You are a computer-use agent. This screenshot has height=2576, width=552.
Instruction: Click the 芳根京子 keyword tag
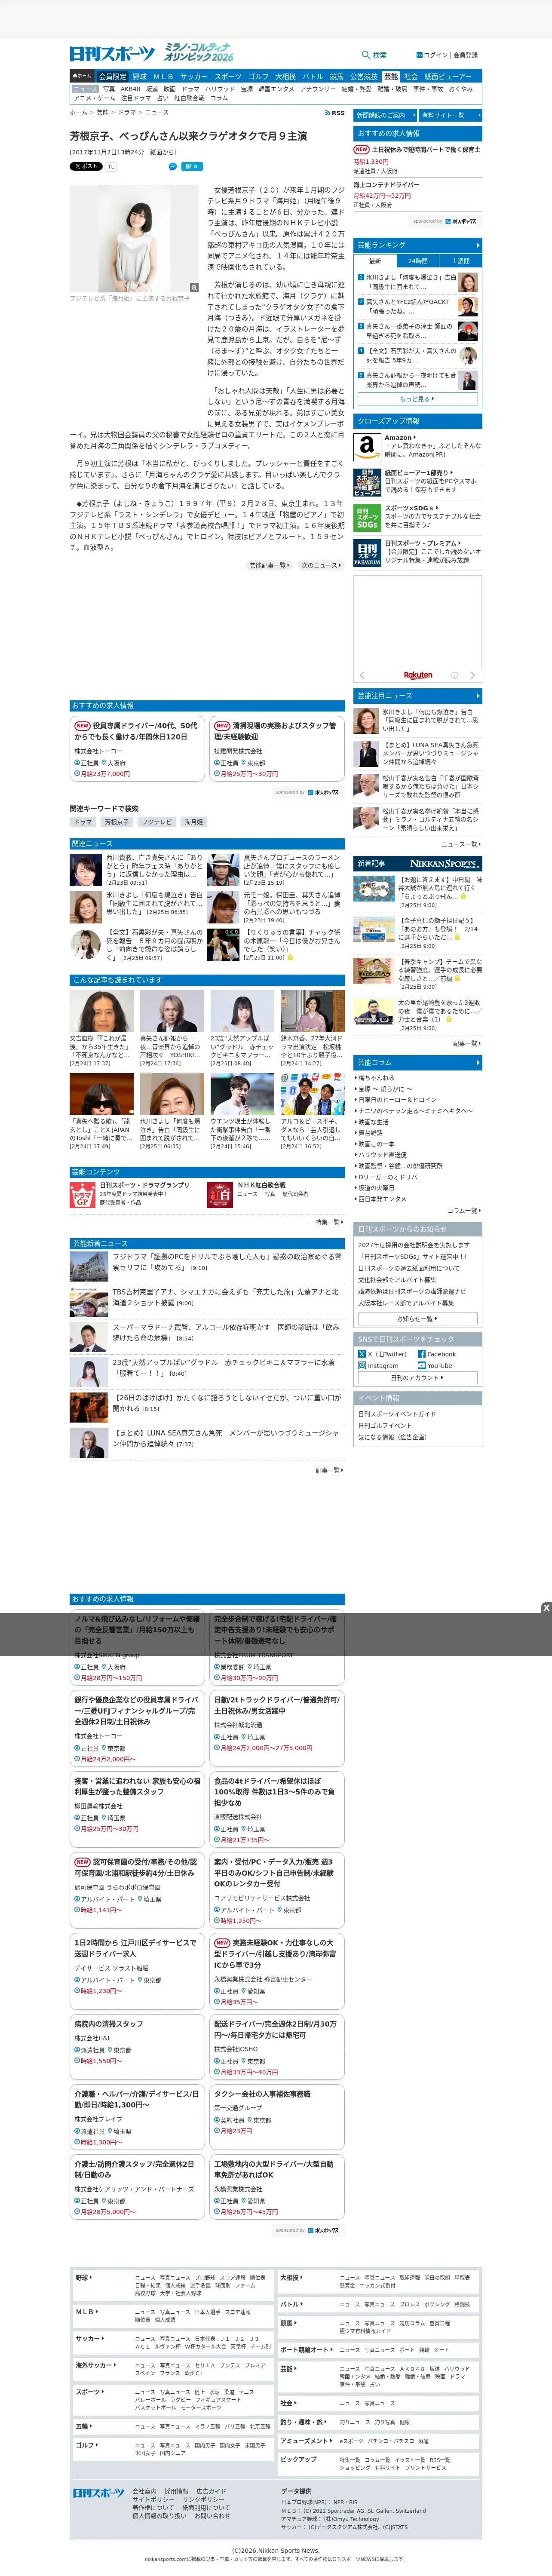coord(117,822)
